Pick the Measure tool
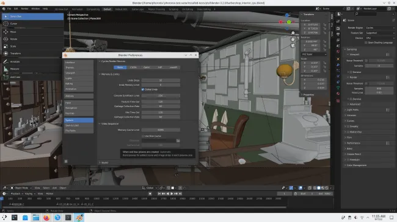Viewport: 397px width, 222px height. (x=32, y=69)
